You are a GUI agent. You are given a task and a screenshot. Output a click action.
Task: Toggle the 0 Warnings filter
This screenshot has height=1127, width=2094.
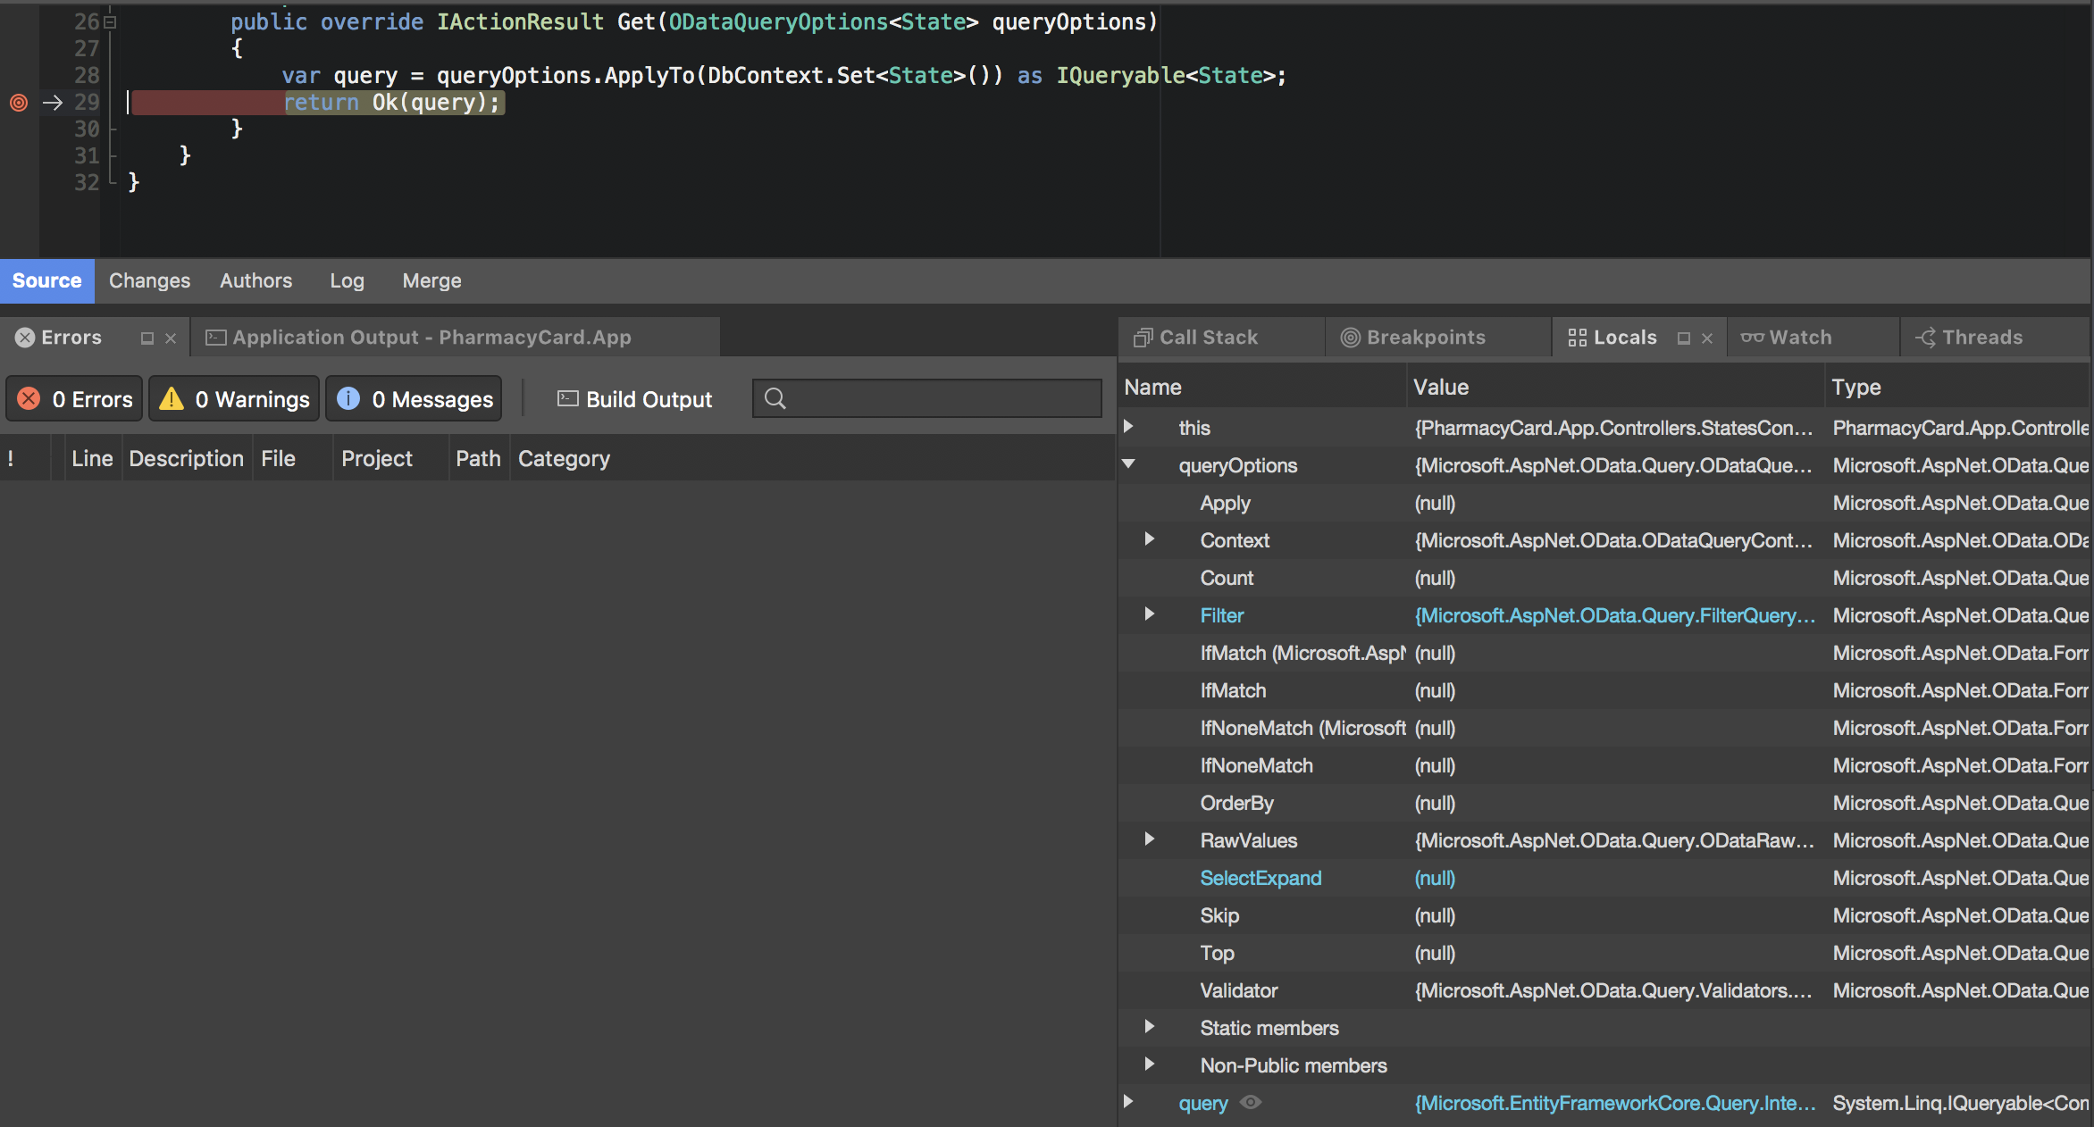[x=234, y=399]
